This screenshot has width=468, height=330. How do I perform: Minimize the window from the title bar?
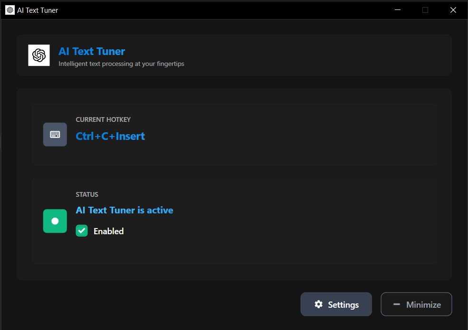[398, 10]
